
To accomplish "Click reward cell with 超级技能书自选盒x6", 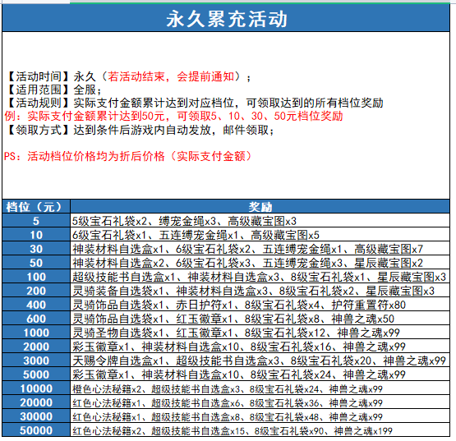I will click(260, 402).
